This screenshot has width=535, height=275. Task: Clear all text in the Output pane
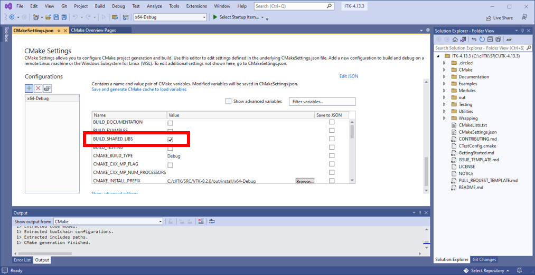[x=201, y=221]
